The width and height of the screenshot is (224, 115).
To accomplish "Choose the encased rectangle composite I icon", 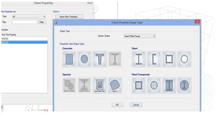I will (169, 85).
